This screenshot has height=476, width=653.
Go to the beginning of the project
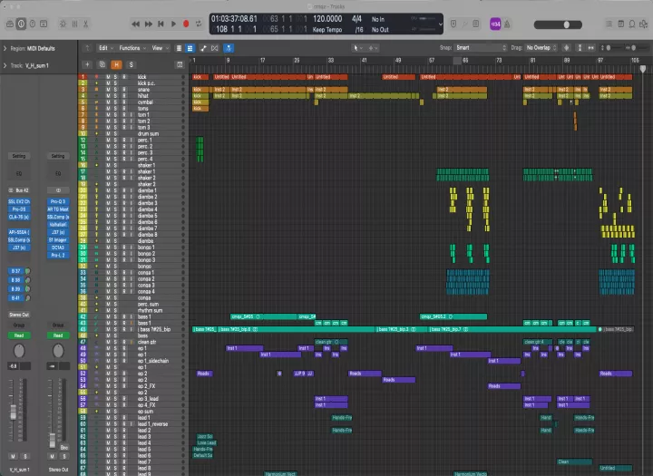point(161,24)
